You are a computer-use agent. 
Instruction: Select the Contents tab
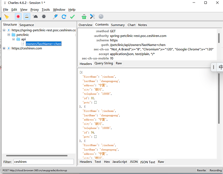(102, 25)
